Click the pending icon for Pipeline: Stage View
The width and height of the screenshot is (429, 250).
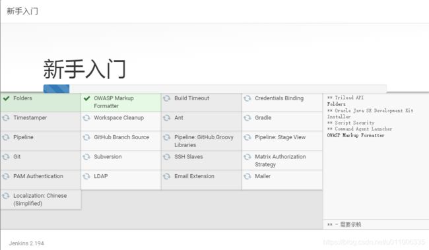coord(247,137)
